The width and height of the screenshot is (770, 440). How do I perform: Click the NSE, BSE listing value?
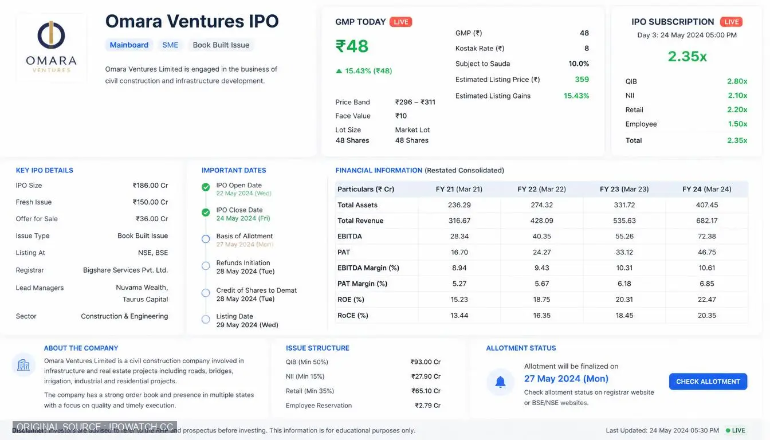(153, 253)
